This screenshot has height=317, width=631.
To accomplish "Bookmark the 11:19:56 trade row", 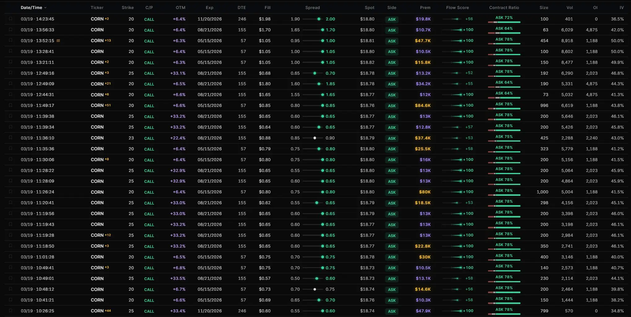I will point(11,214).
